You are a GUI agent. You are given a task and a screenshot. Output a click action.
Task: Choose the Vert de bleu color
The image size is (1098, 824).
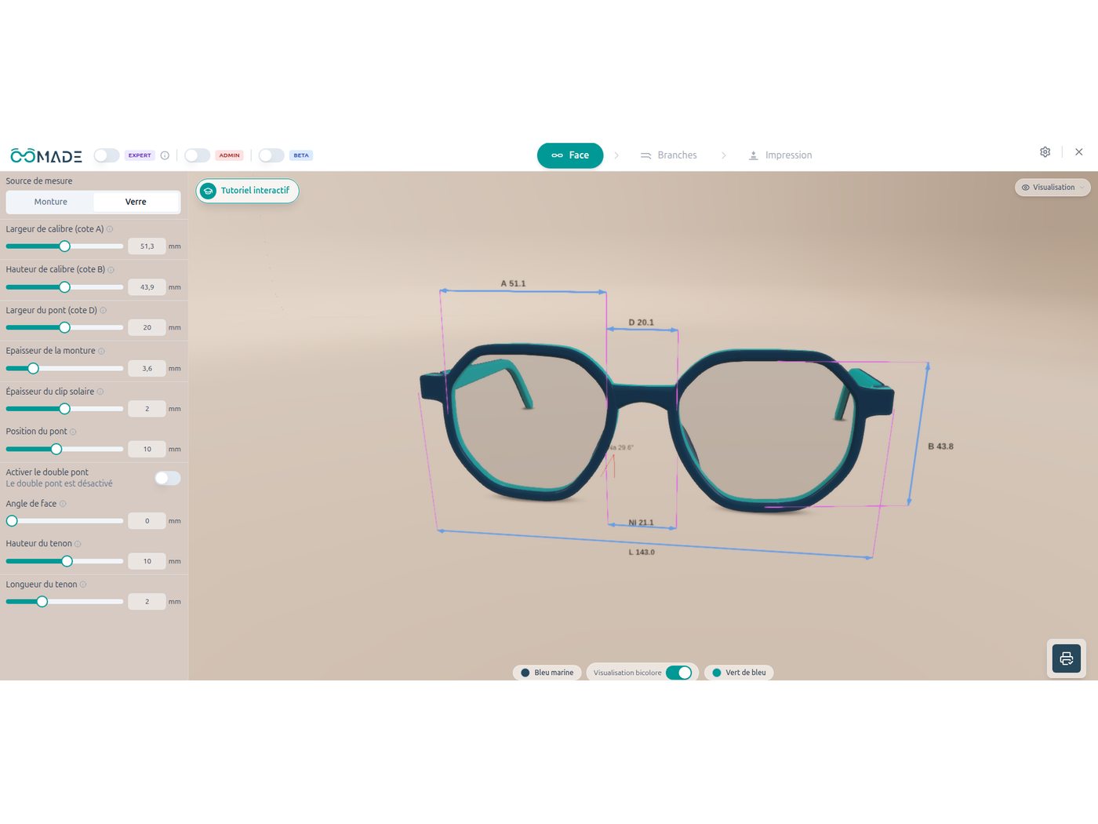[x=739, y=673]
